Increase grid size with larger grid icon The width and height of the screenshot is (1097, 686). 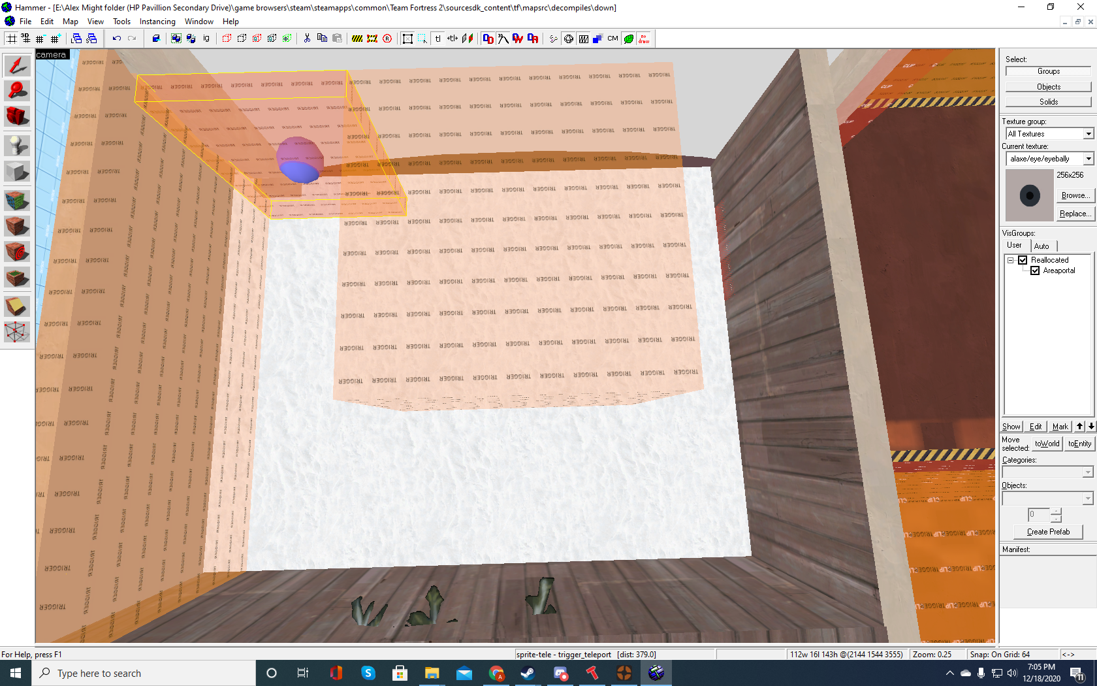(56, 39)
